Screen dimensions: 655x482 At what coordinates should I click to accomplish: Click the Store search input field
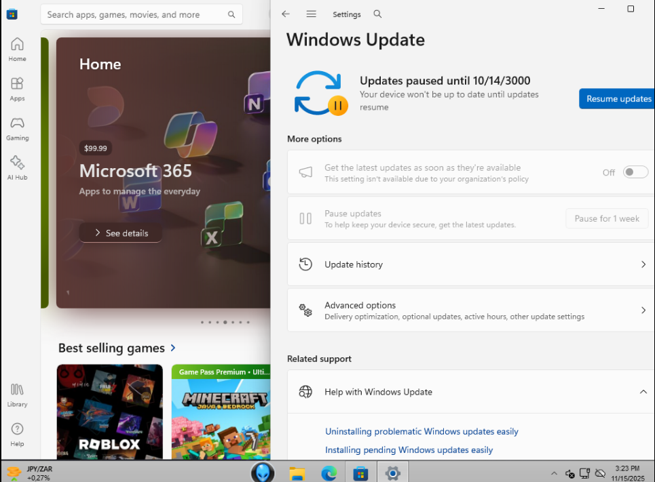(x=134, y=14)
